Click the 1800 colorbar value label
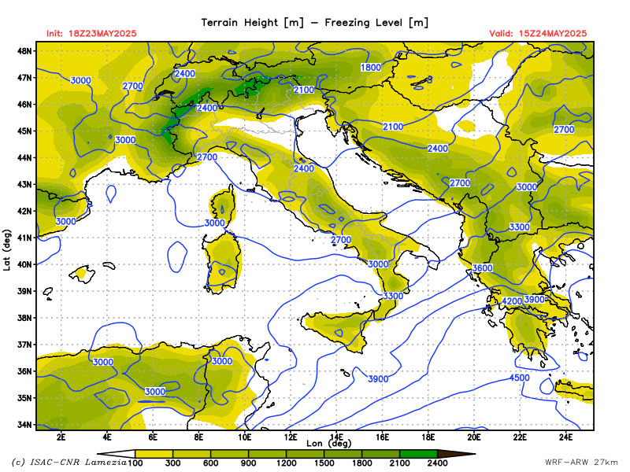 361,463
